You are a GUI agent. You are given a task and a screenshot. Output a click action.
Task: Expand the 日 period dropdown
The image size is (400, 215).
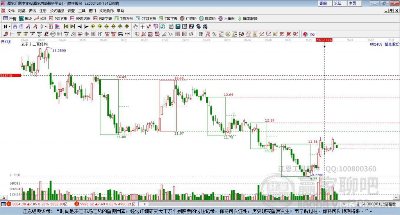pos(9,27)
